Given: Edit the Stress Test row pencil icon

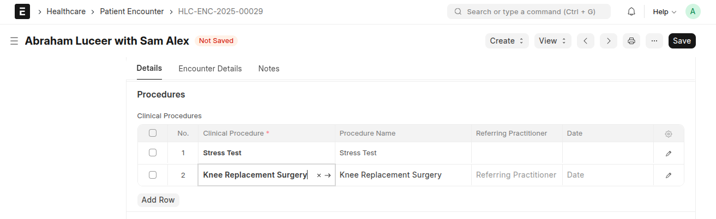Looking at the screenshot, I should [669, 154].
